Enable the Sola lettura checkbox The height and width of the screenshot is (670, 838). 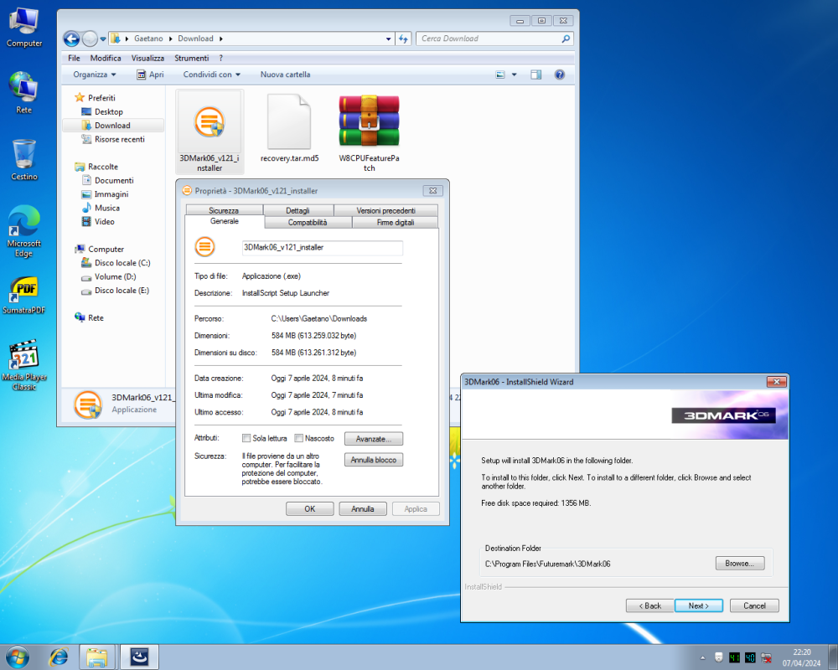pyautogui.click(x=246, y=437)
